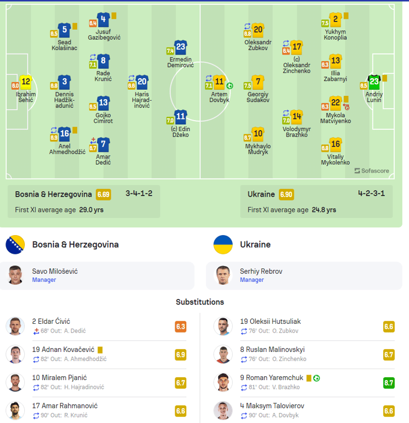Open Serhiy Rebrov's manager photo
Screen dimensions: 409x423
(223, 275)
